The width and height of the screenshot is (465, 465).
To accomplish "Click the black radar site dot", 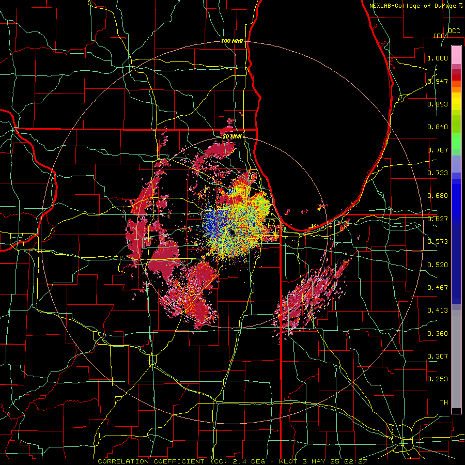I will (232, 232).
